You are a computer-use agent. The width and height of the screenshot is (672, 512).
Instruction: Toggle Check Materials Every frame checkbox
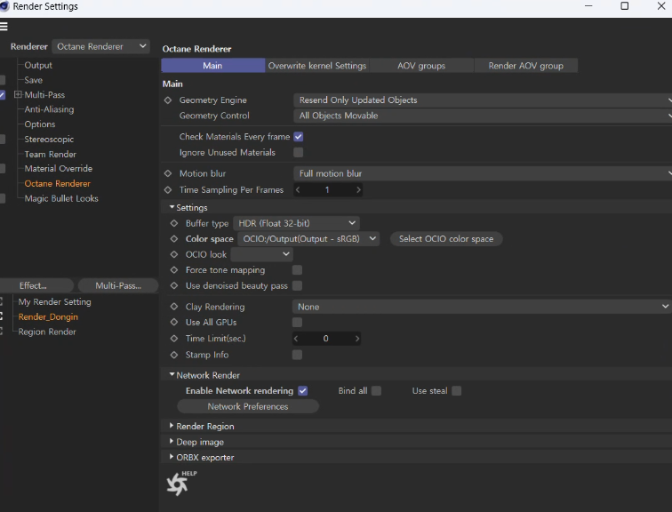(x=299, y=137)
